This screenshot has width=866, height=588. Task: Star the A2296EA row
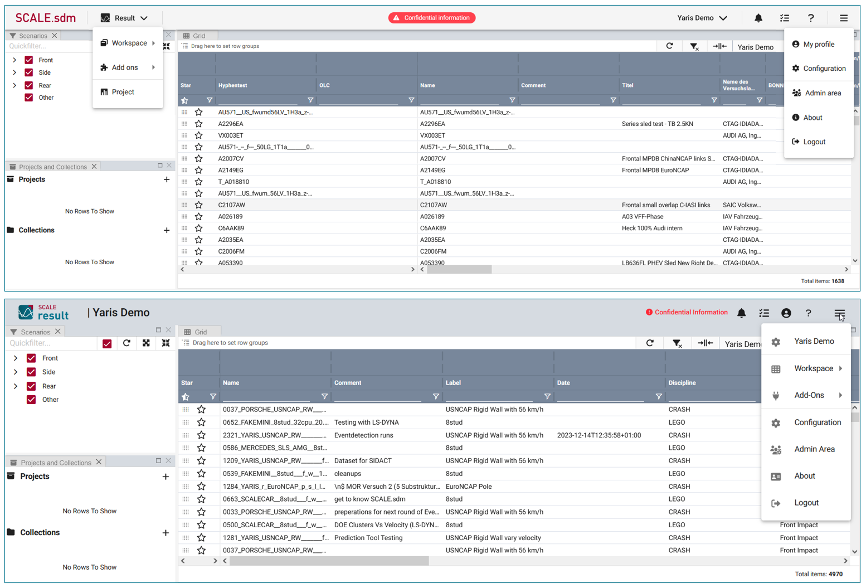[x=199, y=124]
